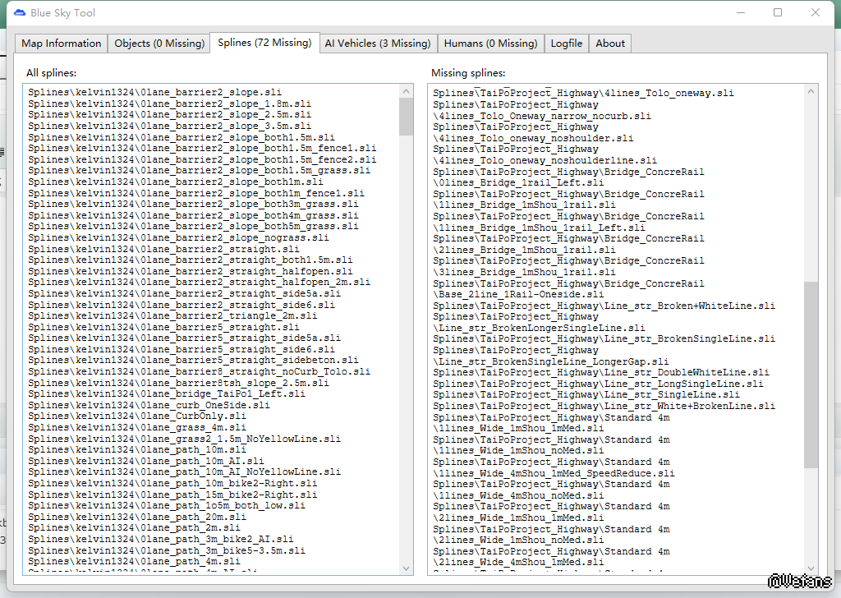
Task: Switch to Humans (0 Missing) tab
Action: [490, 44]
